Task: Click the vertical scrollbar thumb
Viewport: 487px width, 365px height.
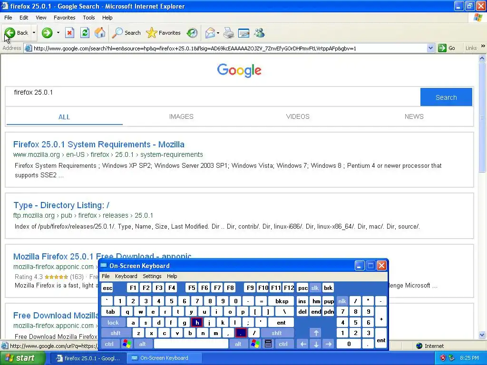Action: click(x=482, y=117)
